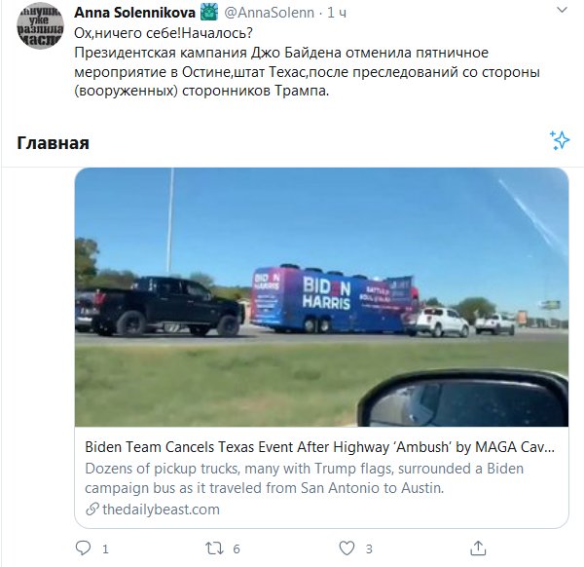Open the @AnnaSolenn handle link
The image size is (584, 567).
[x=270, y=13]
